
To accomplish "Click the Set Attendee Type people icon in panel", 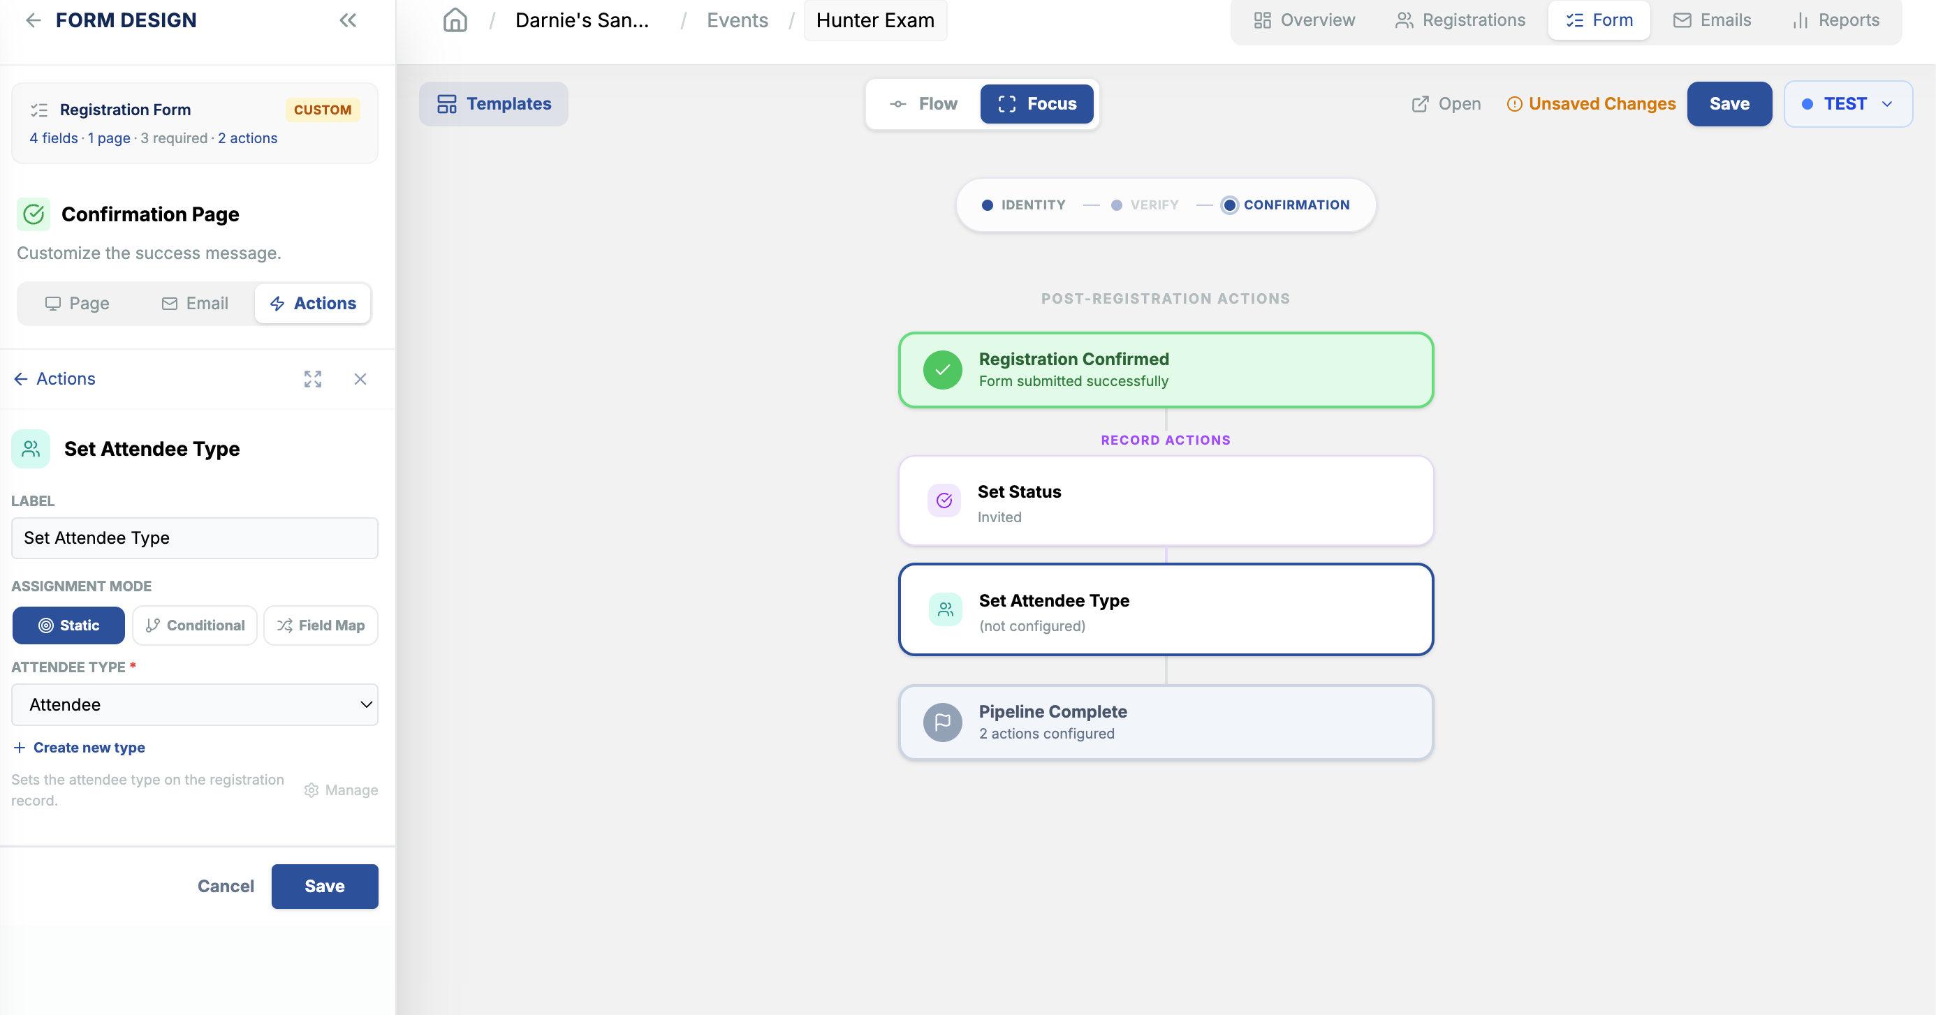I will point(31,449).
